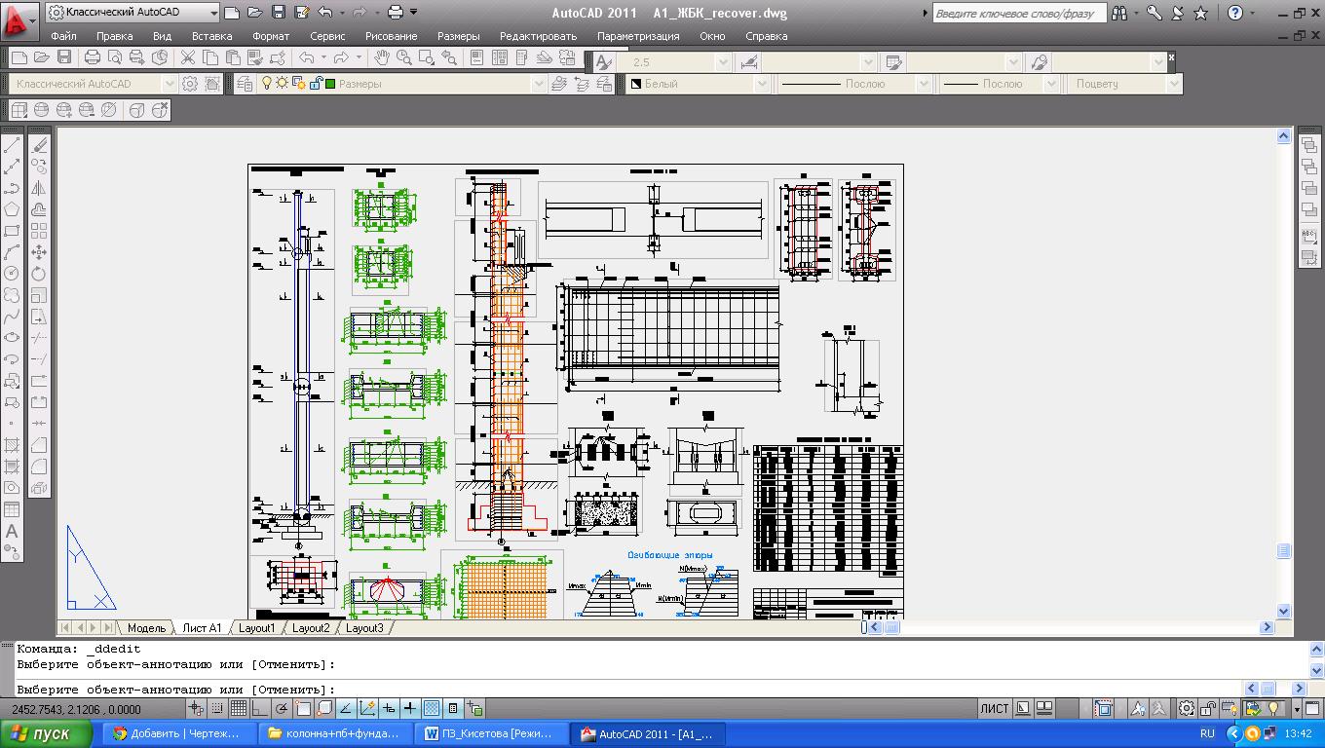
Task: Expand the Размеры layer dropdown
Action: pyautogui.click(x=538, y=84)
